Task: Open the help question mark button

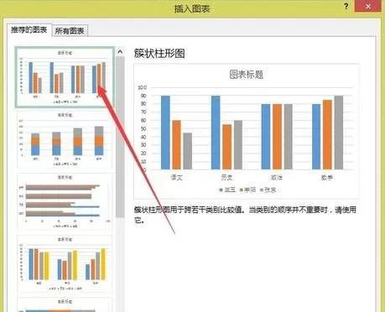Action: pyautogui.click(x=346, y=7)
